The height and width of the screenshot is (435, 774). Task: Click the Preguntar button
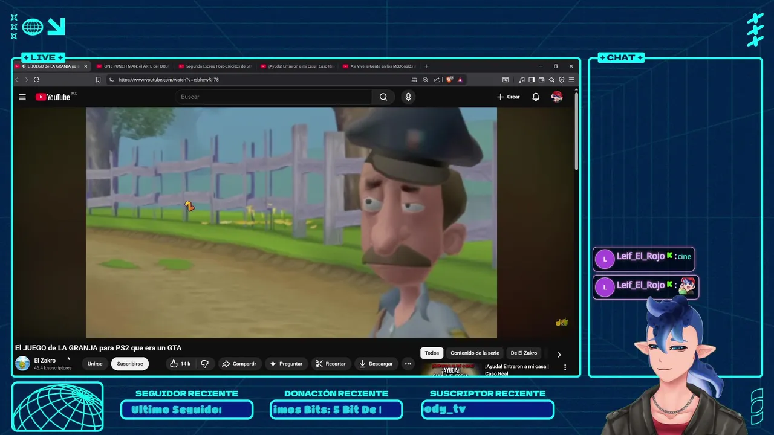point(286,364)
